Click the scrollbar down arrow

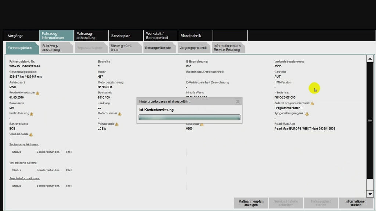370,194
